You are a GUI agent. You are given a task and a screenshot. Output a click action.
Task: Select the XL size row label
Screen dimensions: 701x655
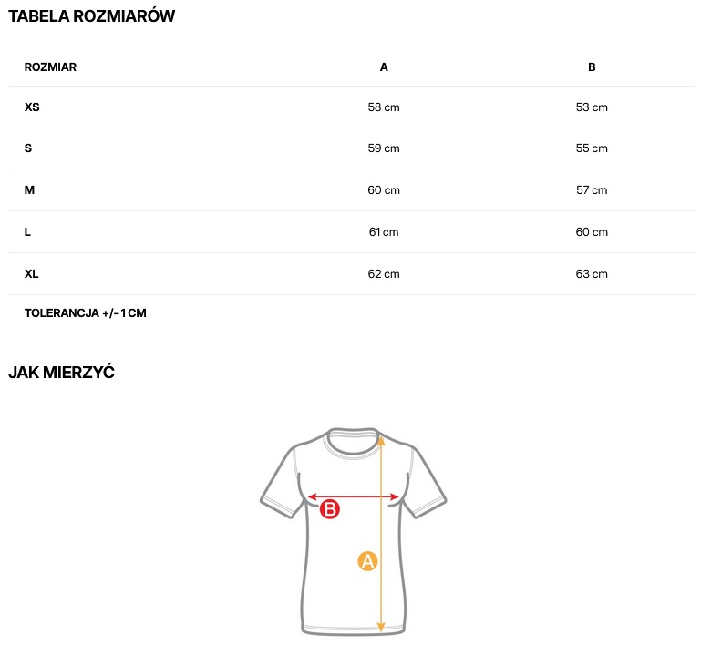click(x=32, y=274)
